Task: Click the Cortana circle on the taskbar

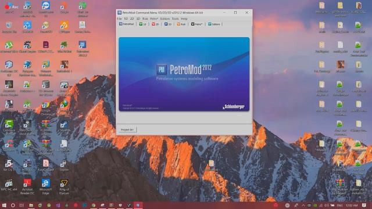Action: tap(13, 205)
